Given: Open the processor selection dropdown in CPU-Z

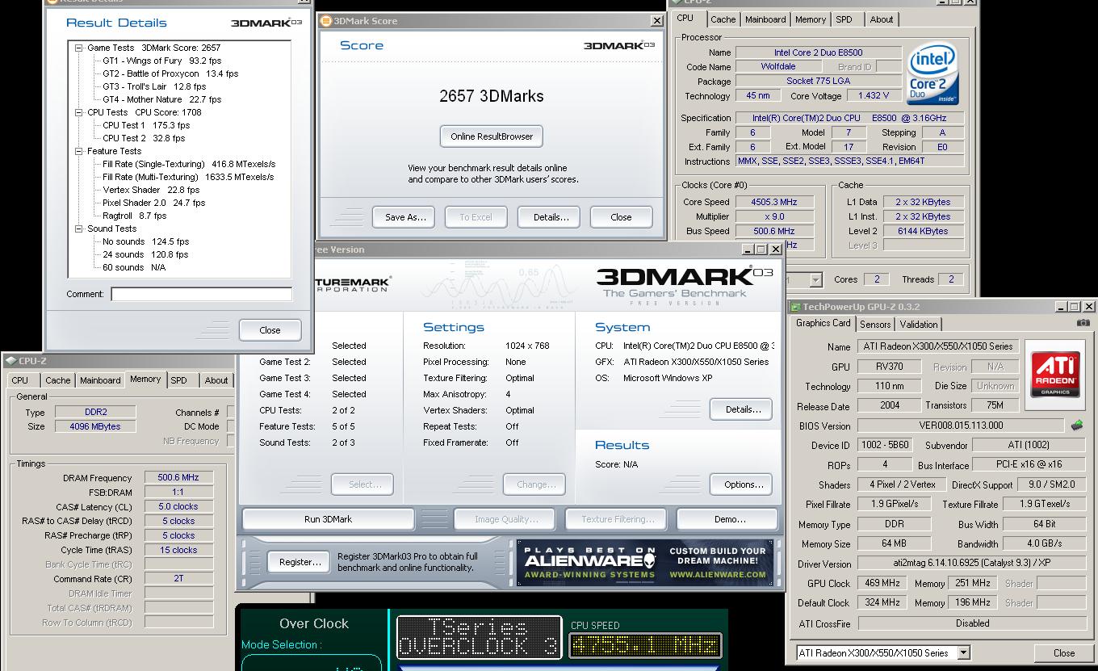Looking at the screenshot, I should [x=815, y=279].
